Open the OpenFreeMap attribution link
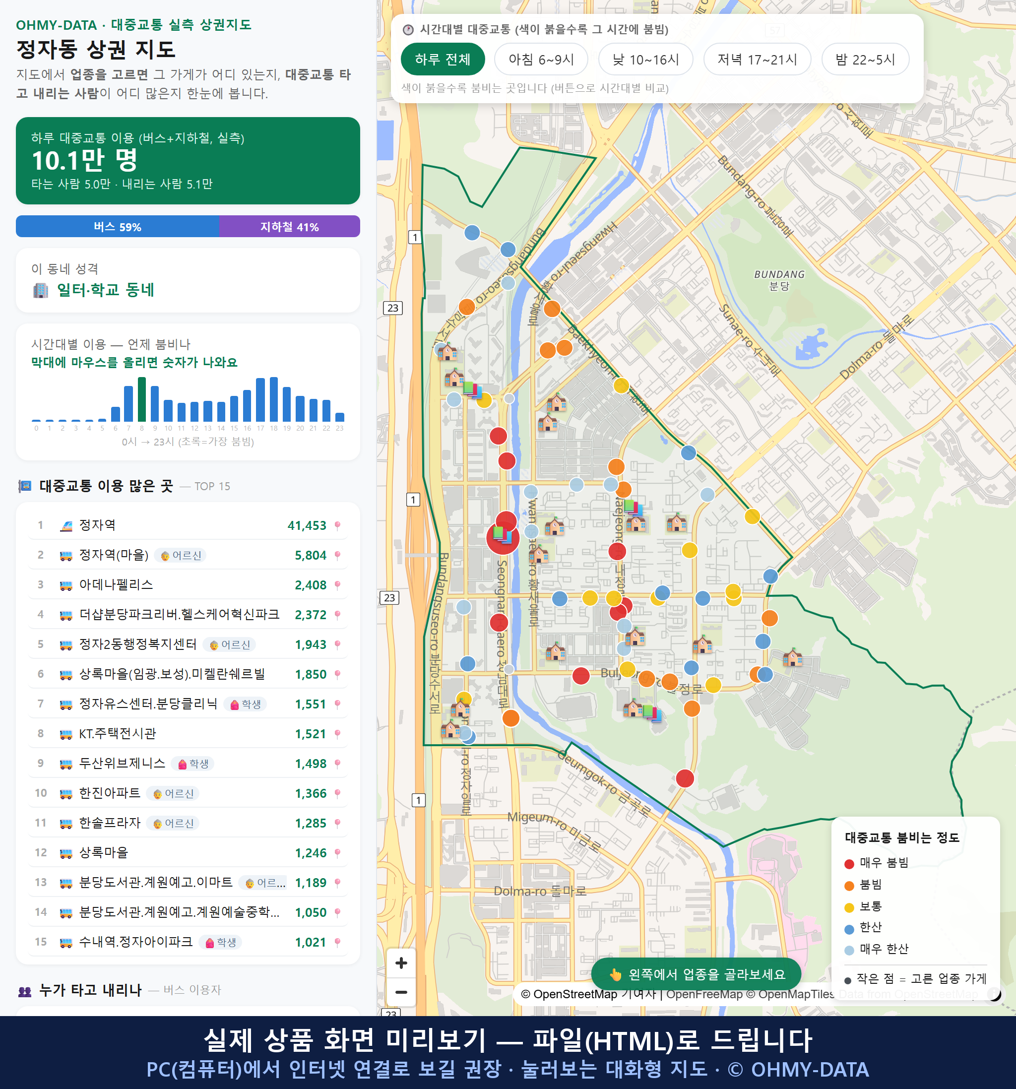Image resolution: width=1016 pixels, height=1089 pixels. [x=704, y=994]
